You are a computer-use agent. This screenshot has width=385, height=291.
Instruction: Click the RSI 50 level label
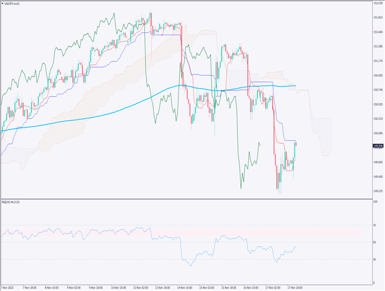375,243
